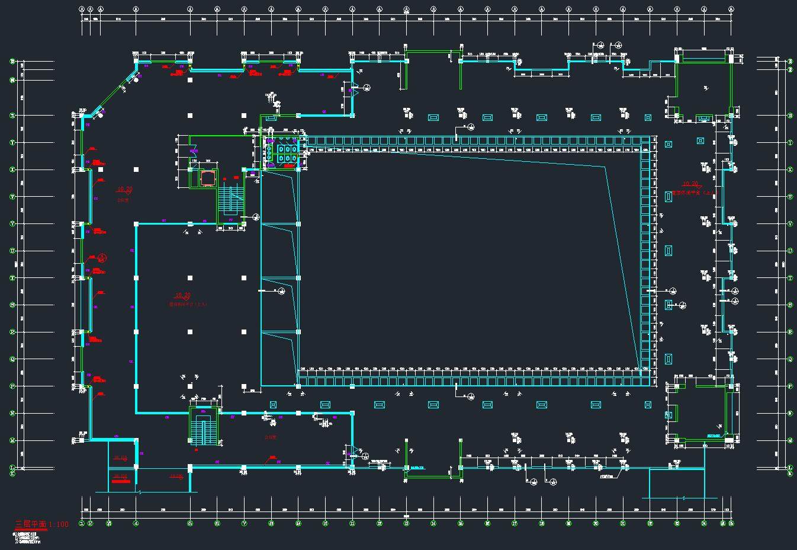Select the section marker circle right of upper stairwell

256,217
